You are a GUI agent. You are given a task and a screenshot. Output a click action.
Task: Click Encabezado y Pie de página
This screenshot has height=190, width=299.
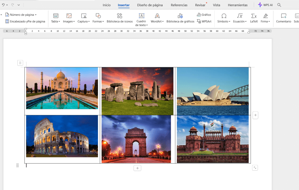(25, 21)
